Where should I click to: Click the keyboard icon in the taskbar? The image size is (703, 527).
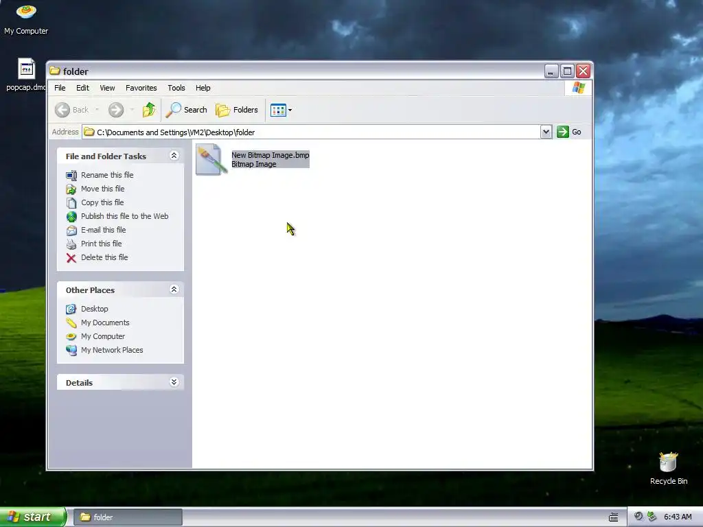pyautogui.click(x=613, y=517)
